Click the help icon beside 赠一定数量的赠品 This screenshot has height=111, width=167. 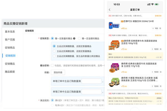[74, 38]
